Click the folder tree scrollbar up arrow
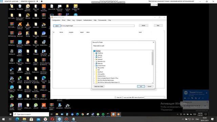Image resolution: width=217 pixels, height=122 pixels. [152, 51]
